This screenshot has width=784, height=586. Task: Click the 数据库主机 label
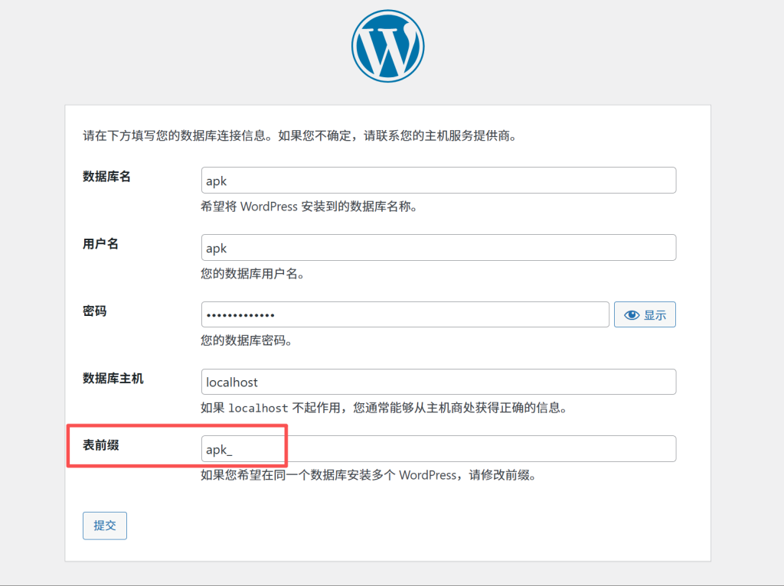coord(113,379)
